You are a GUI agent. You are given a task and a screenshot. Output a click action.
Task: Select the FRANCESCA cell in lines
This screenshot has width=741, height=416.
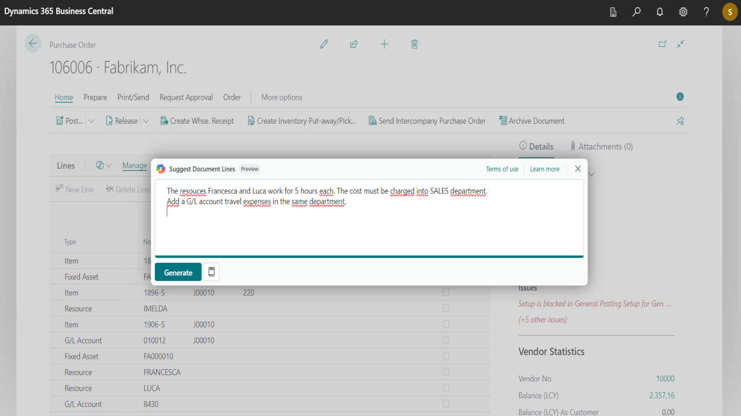[x=162, y=372]
